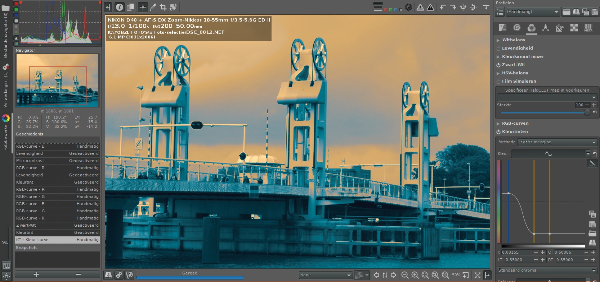Turn off the Kleurtinten tool

(498, 132)
